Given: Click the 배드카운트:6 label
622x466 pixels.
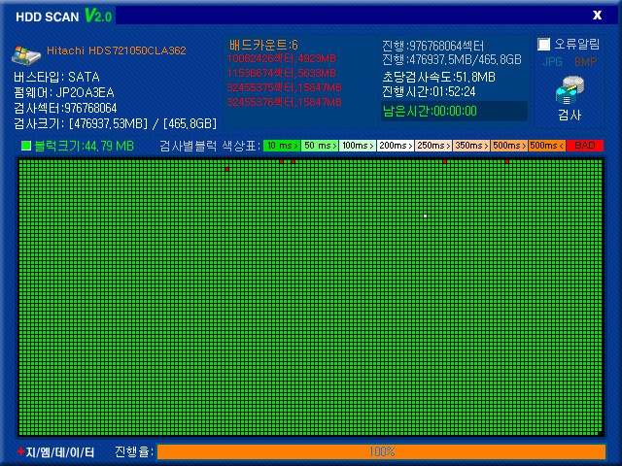Looking at the screenshot, I should coord(263,45).
